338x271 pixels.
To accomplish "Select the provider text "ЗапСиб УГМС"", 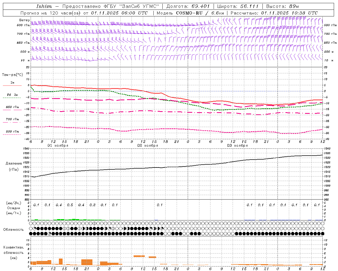I will coord(139,6).
